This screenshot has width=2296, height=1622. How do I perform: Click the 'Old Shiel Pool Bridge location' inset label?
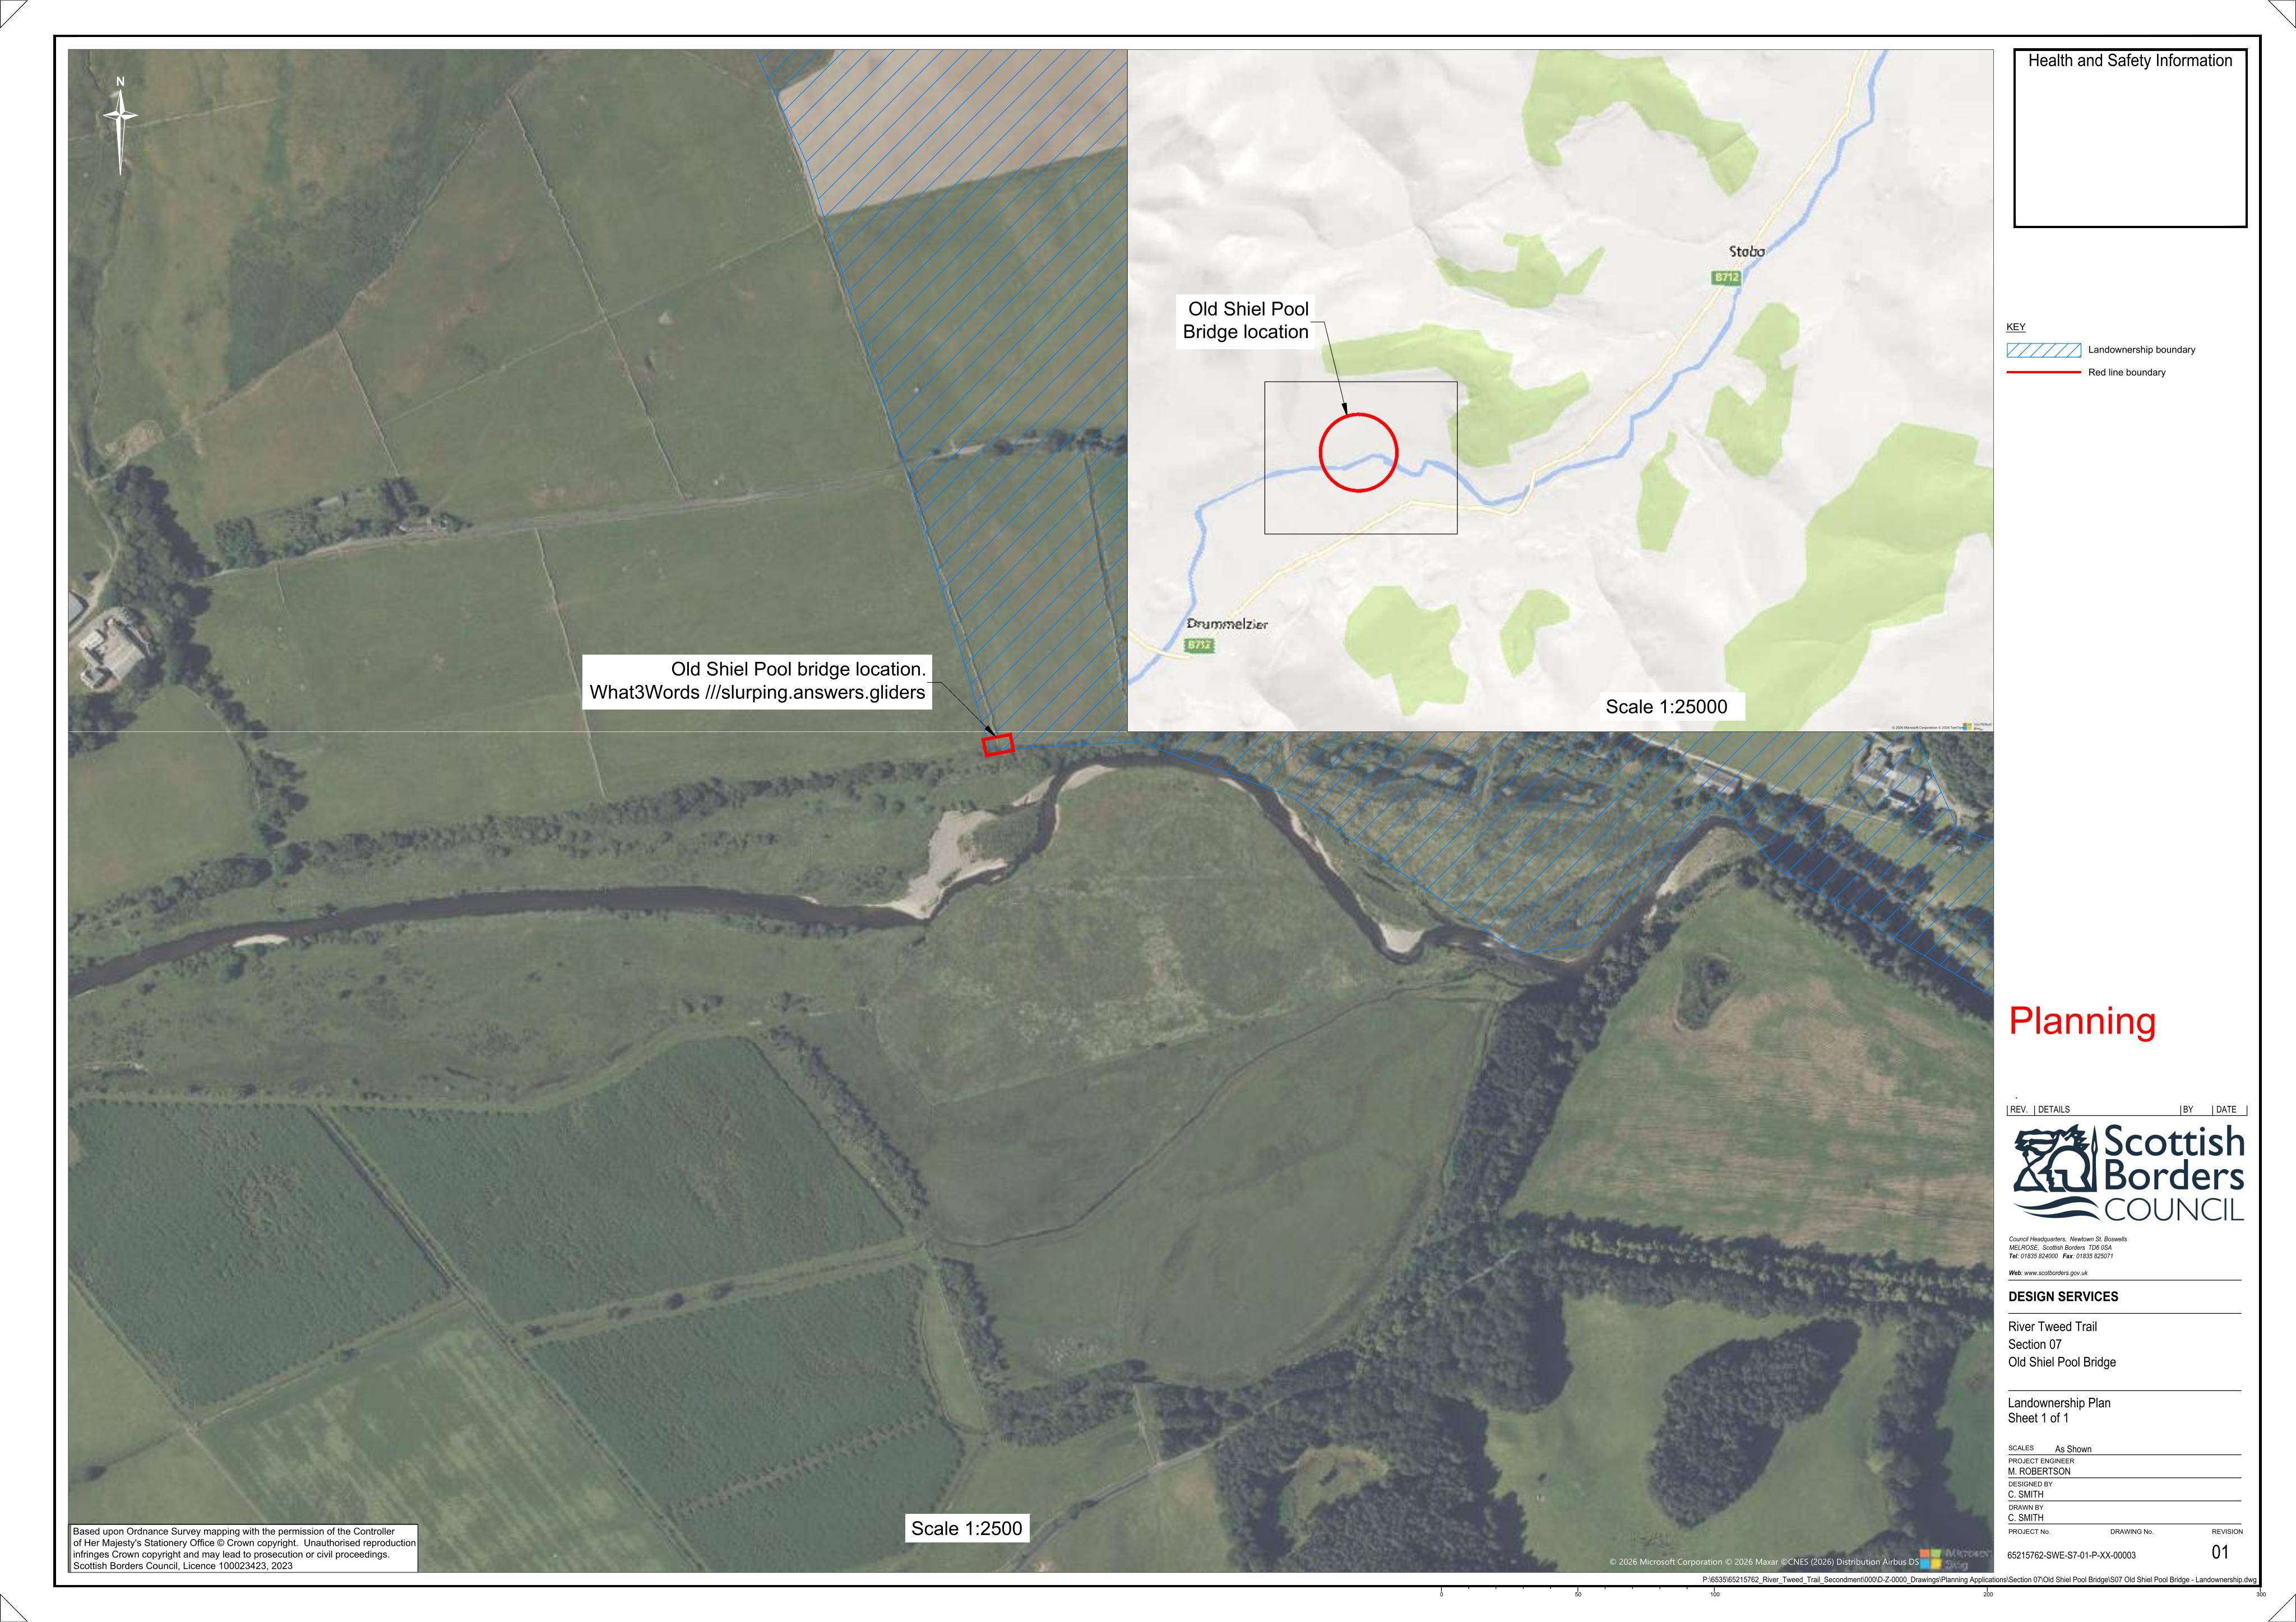point(1246,320)
